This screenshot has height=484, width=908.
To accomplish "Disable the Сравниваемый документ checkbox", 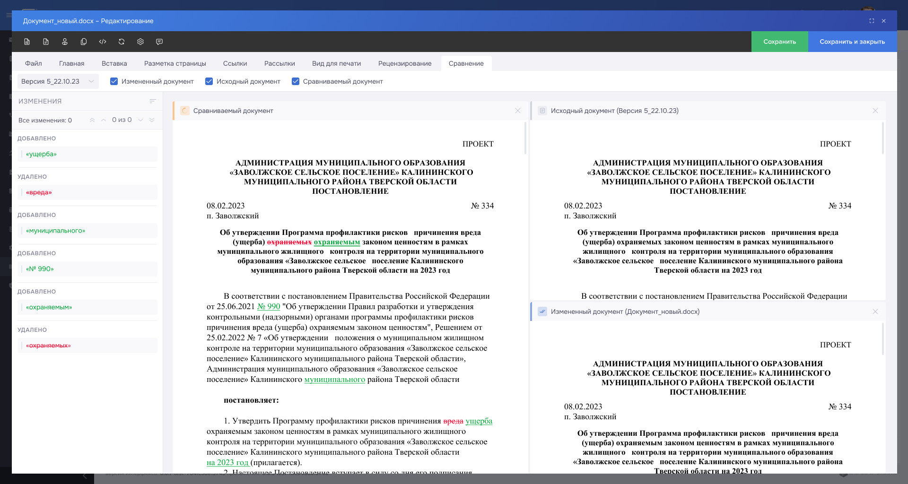I will [296, 81].
